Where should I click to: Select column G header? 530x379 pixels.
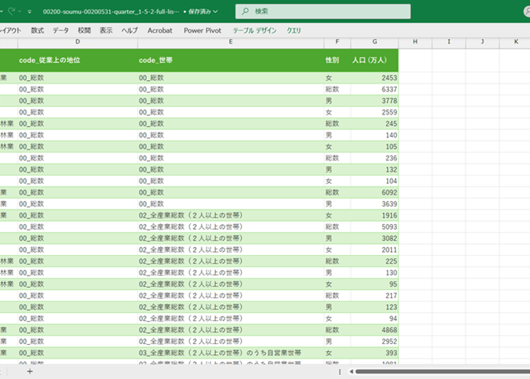coord(375,42)
